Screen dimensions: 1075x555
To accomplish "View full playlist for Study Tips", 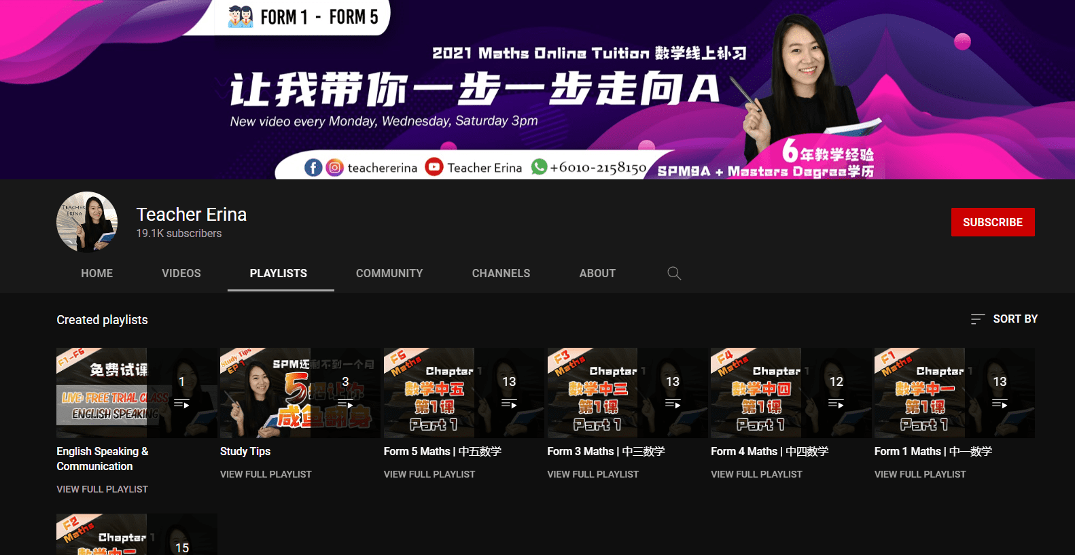I will pos(266,474).
